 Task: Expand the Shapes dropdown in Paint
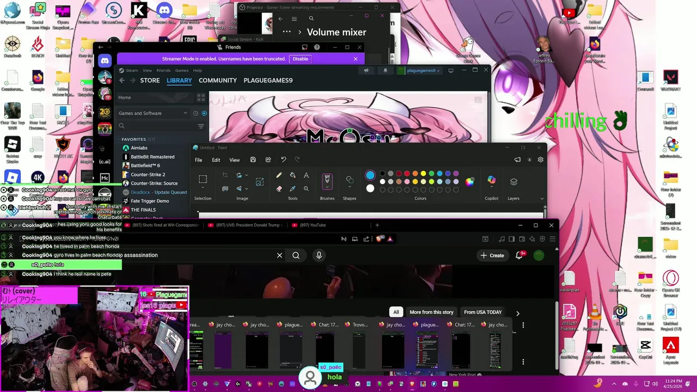[350, 188]
